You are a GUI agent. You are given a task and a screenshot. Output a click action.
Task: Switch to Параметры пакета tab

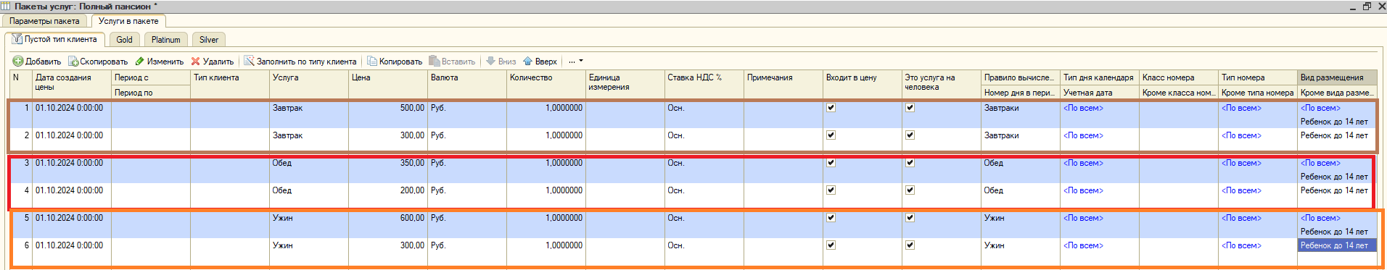[x=44, y=21]
